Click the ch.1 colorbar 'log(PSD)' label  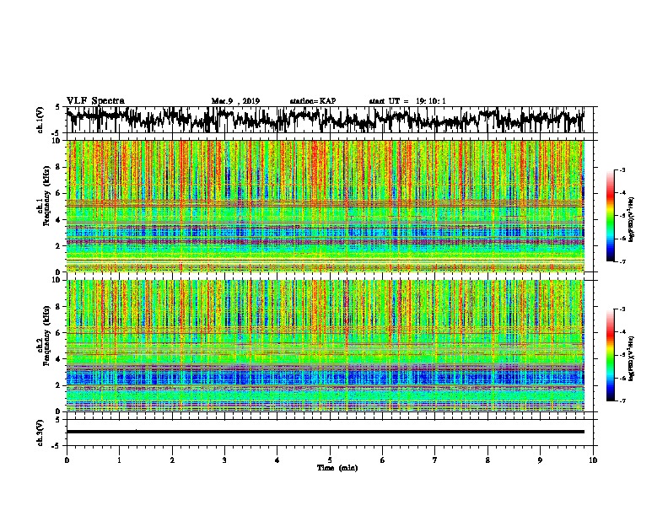[x=631, y=219]
